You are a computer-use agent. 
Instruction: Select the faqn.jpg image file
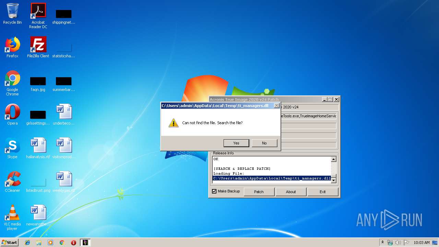38,84
